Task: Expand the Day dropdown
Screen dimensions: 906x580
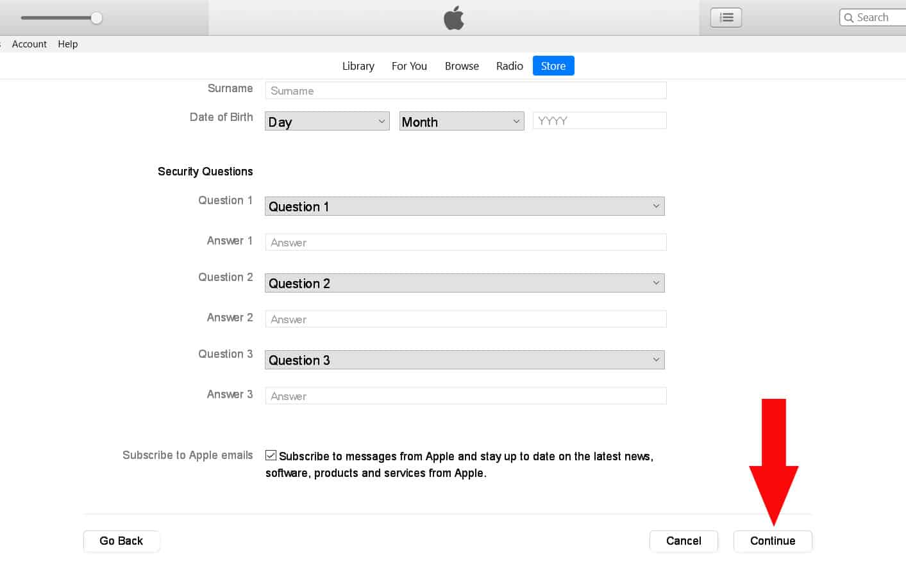Action: [327, 122]
